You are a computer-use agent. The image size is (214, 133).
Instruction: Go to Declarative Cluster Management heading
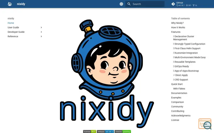point(184,38)
